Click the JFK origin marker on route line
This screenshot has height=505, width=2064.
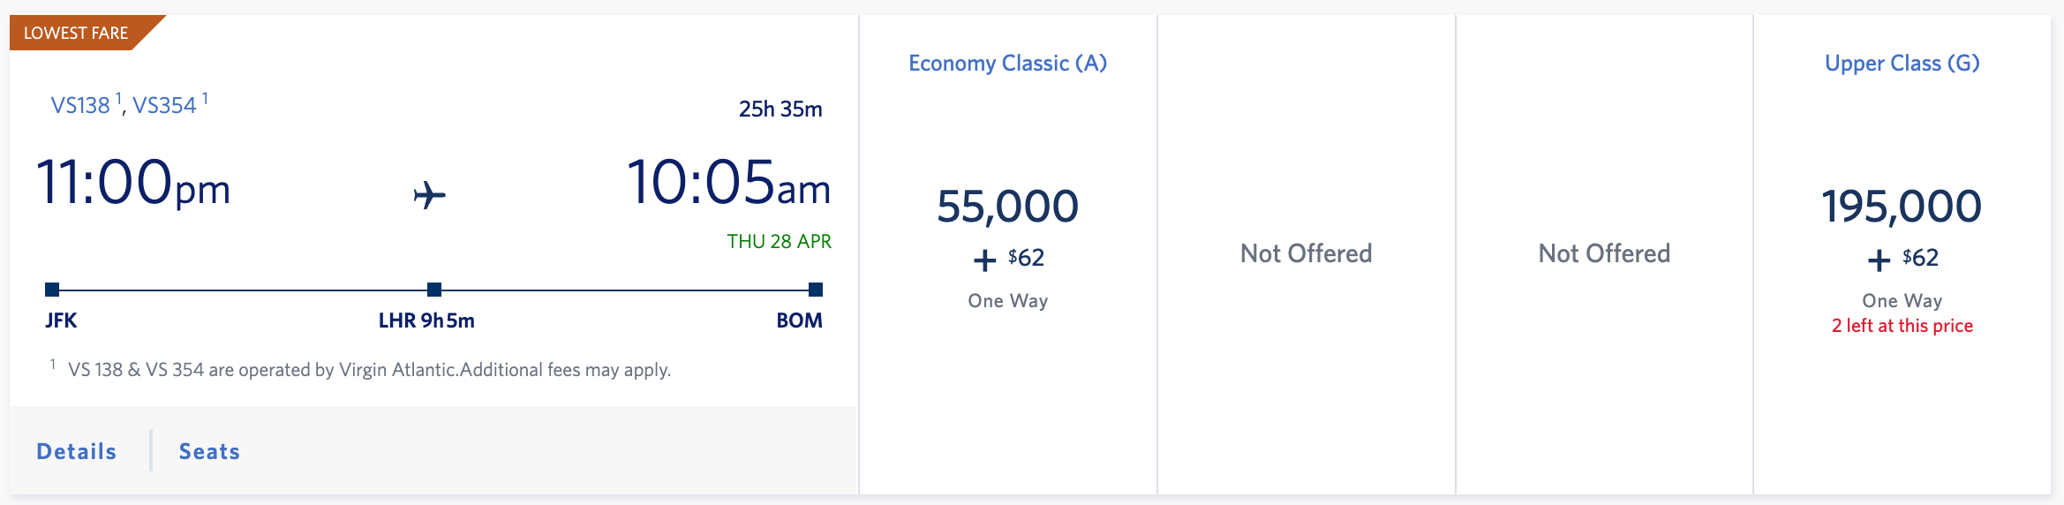(x=52, y=290)
